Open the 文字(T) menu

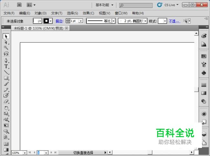(57, 13)
